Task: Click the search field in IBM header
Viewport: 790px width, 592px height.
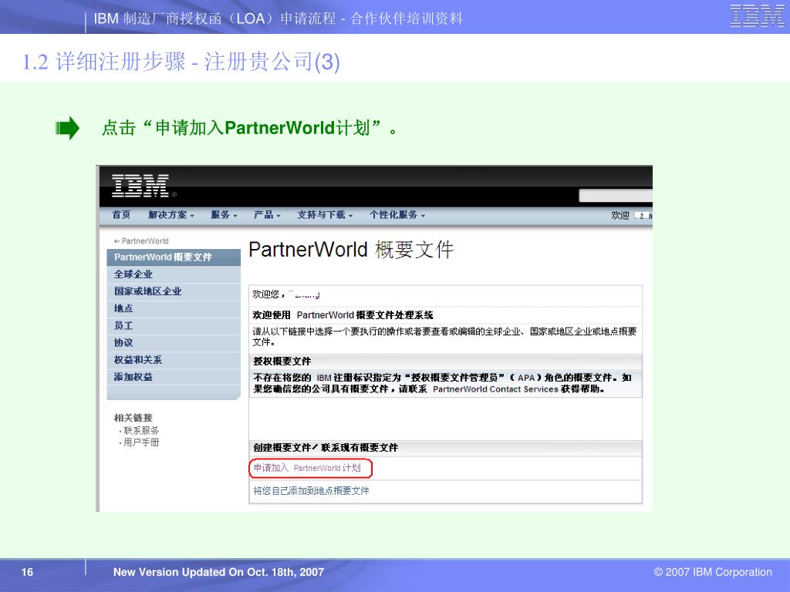Action: click(616, 195)
